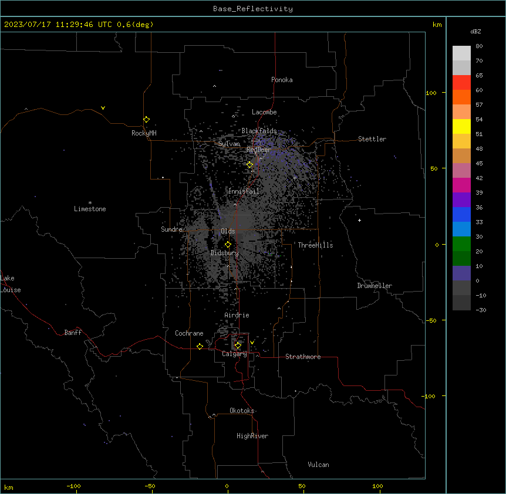Click the lightest gray 70-80 dBZ swatch

point(461,53)
